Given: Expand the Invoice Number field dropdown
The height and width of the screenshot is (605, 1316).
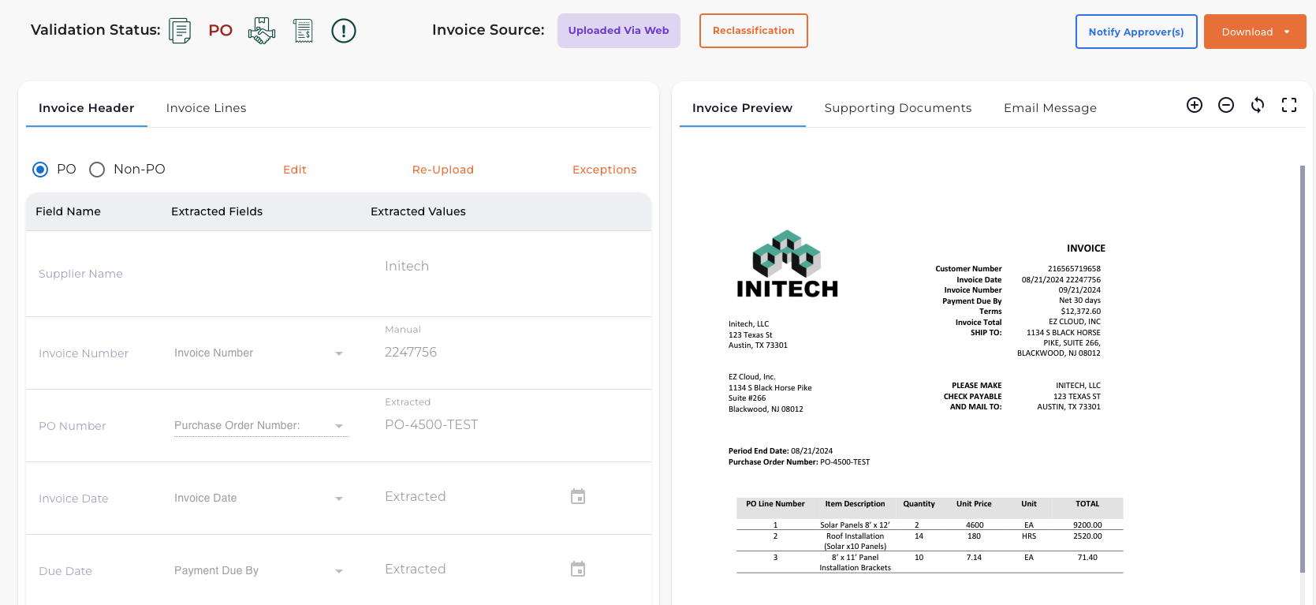Looking at the screenshot, I should [x=339, y=353].
